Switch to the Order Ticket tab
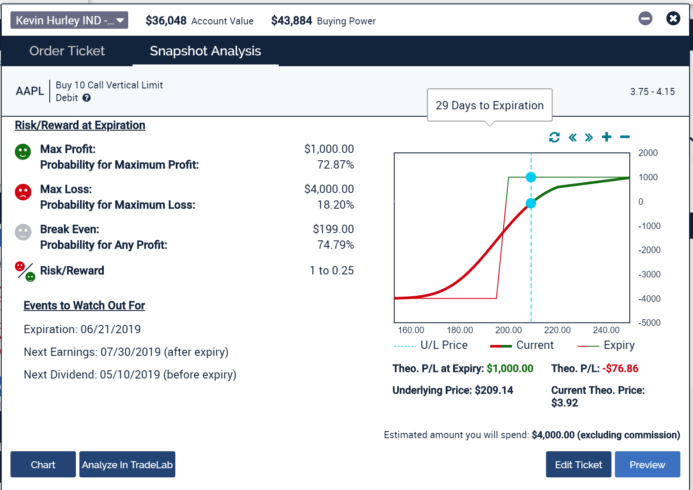This screenshot has width=693, height=490. pos(67,51)
